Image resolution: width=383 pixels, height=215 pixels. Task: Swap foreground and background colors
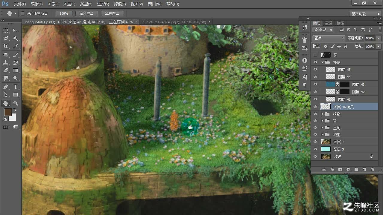(x=15, y=110)
